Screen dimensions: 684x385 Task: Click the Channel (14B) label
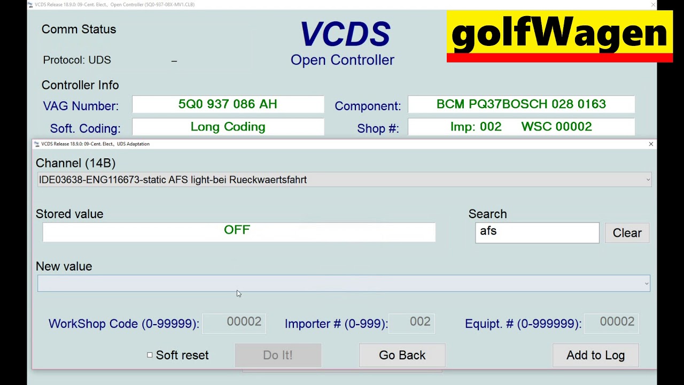(x=75, y=163)
